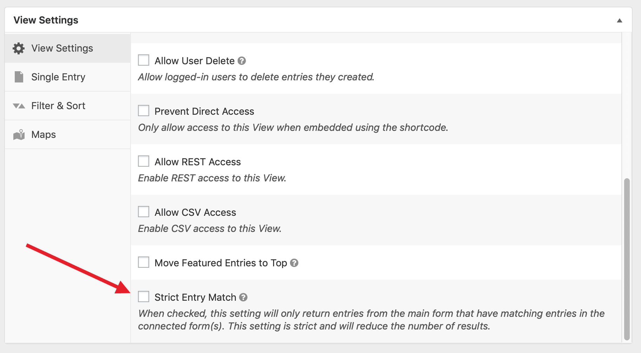This screenshot has width=641, height=353.
Task: Enable Allow CSV Access checkbox
Action: (144, 212)
